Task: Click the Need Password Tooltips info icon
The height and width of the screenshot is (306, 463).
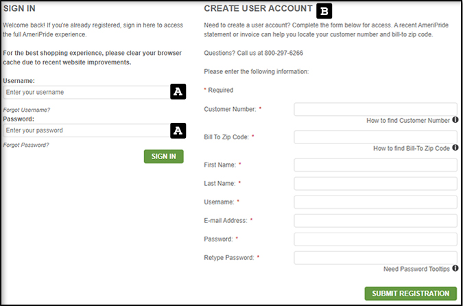Action: (x=455, y=269)
